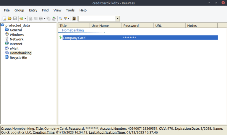
Task: Click the Recycle Bin icon
Action: click(7, 57)
